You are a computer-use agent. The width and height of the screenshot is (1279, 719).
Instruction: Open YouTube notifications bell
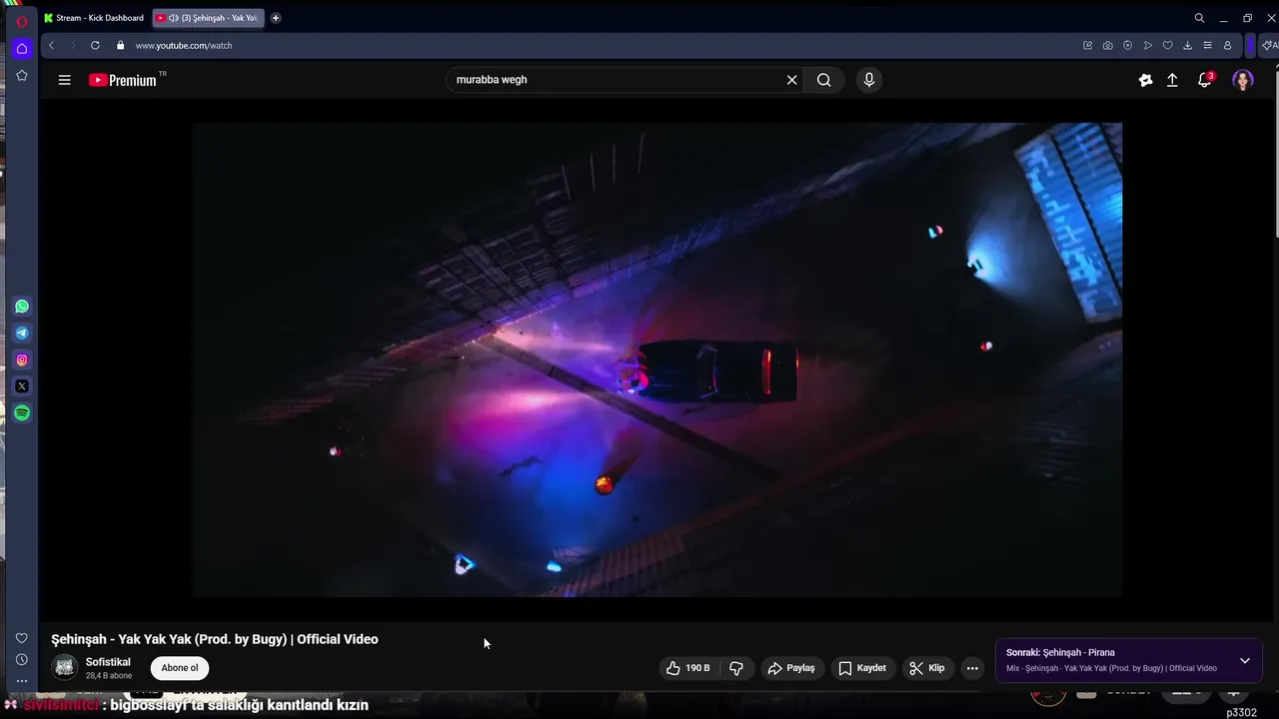pos(1205,80)
